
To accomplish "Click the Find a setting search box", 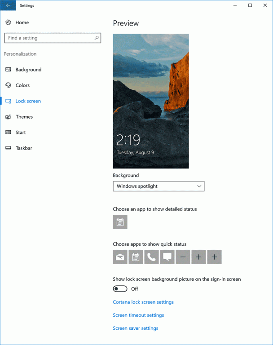I will 49,38.
